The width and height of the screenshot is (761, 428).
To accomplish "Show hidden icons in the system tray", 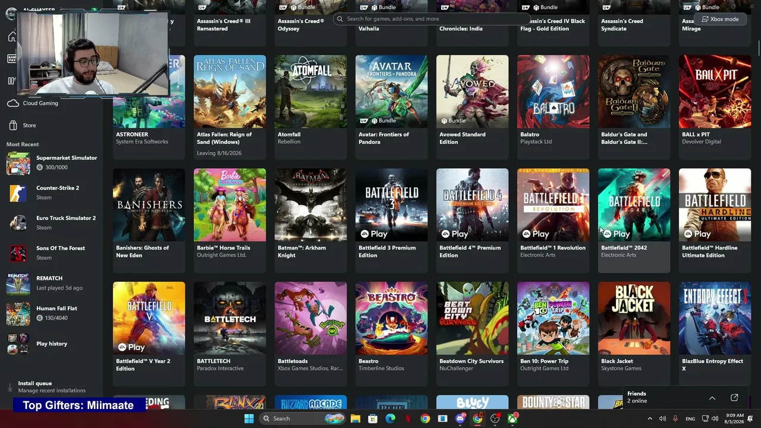I will pyautogui.click(x=649, y=418).
